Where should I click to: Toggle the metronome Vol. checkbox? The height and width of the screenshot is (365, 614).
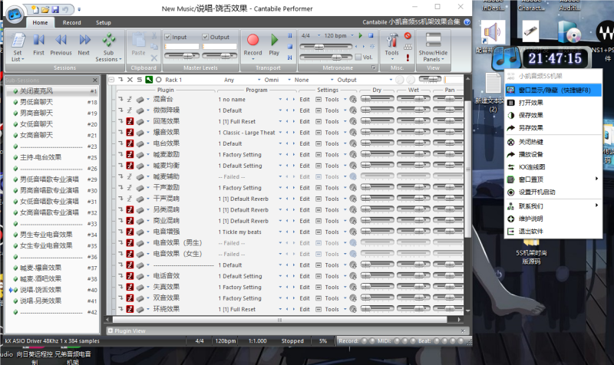[358, 57]
